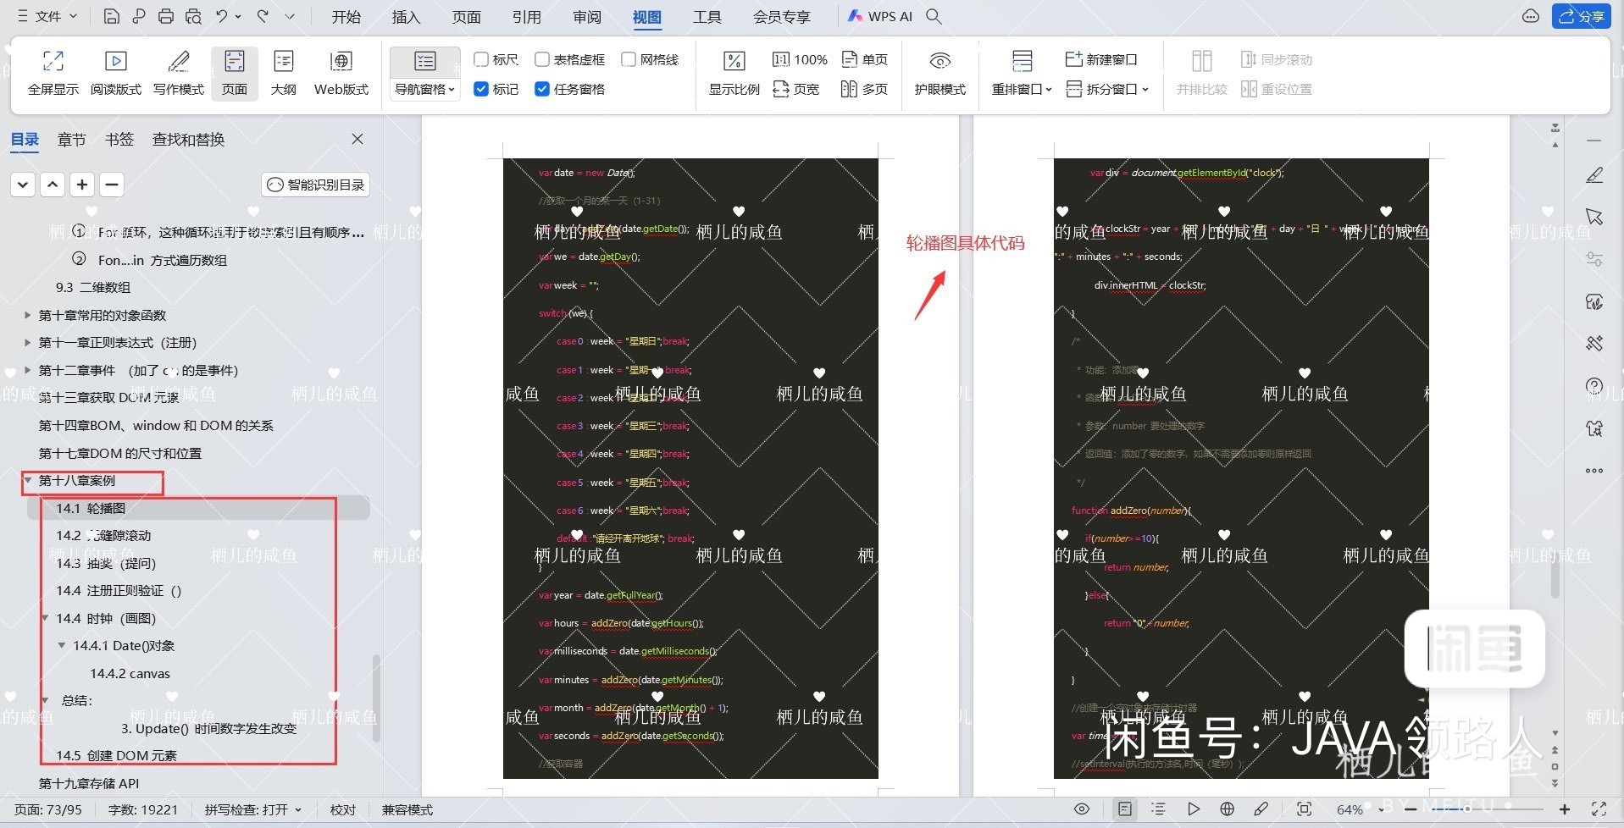1624x828 pixels.
Task: Click the 64% zoom level value
Action: tap(1350, 809)
